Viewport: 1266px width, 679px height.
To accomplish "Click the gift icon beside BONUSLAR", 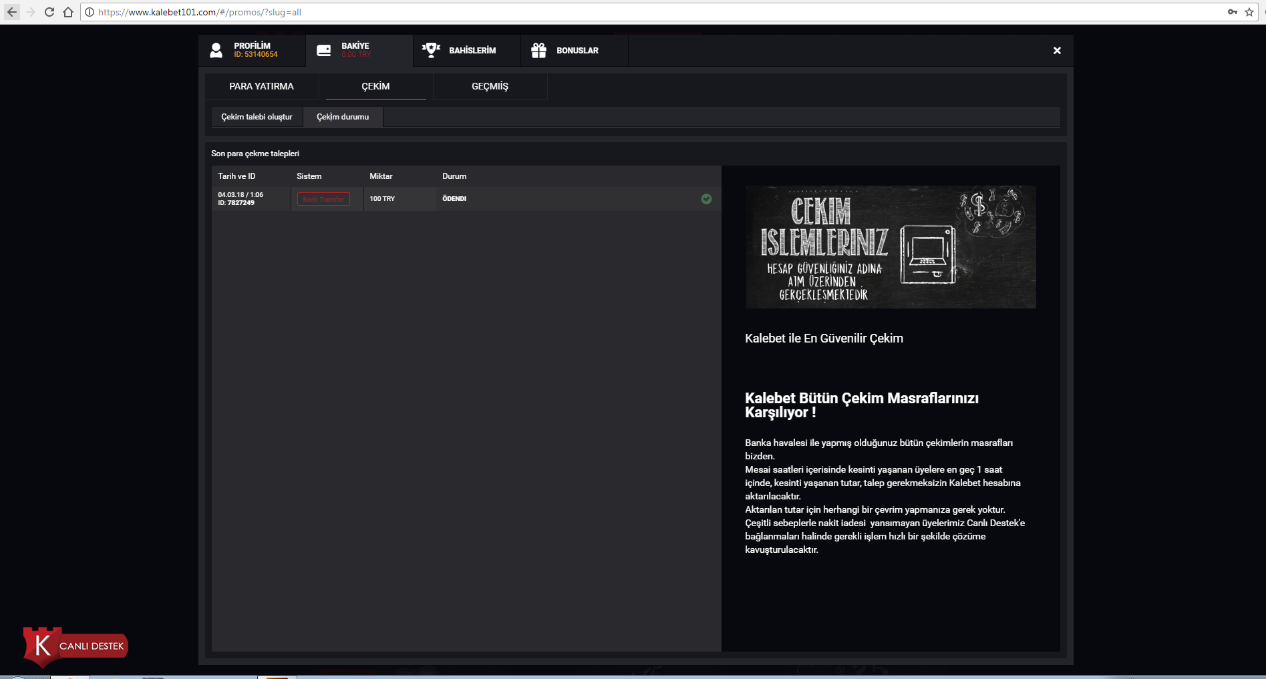I will (x=538, y=50).
